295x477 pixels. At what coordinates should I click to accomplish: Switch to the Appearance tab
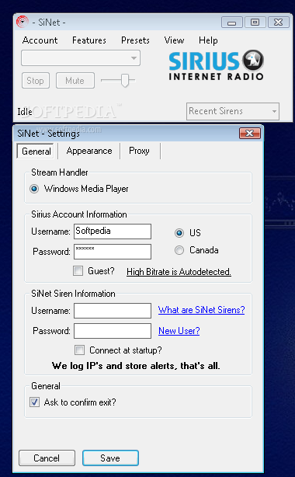(x=89, y=151)
